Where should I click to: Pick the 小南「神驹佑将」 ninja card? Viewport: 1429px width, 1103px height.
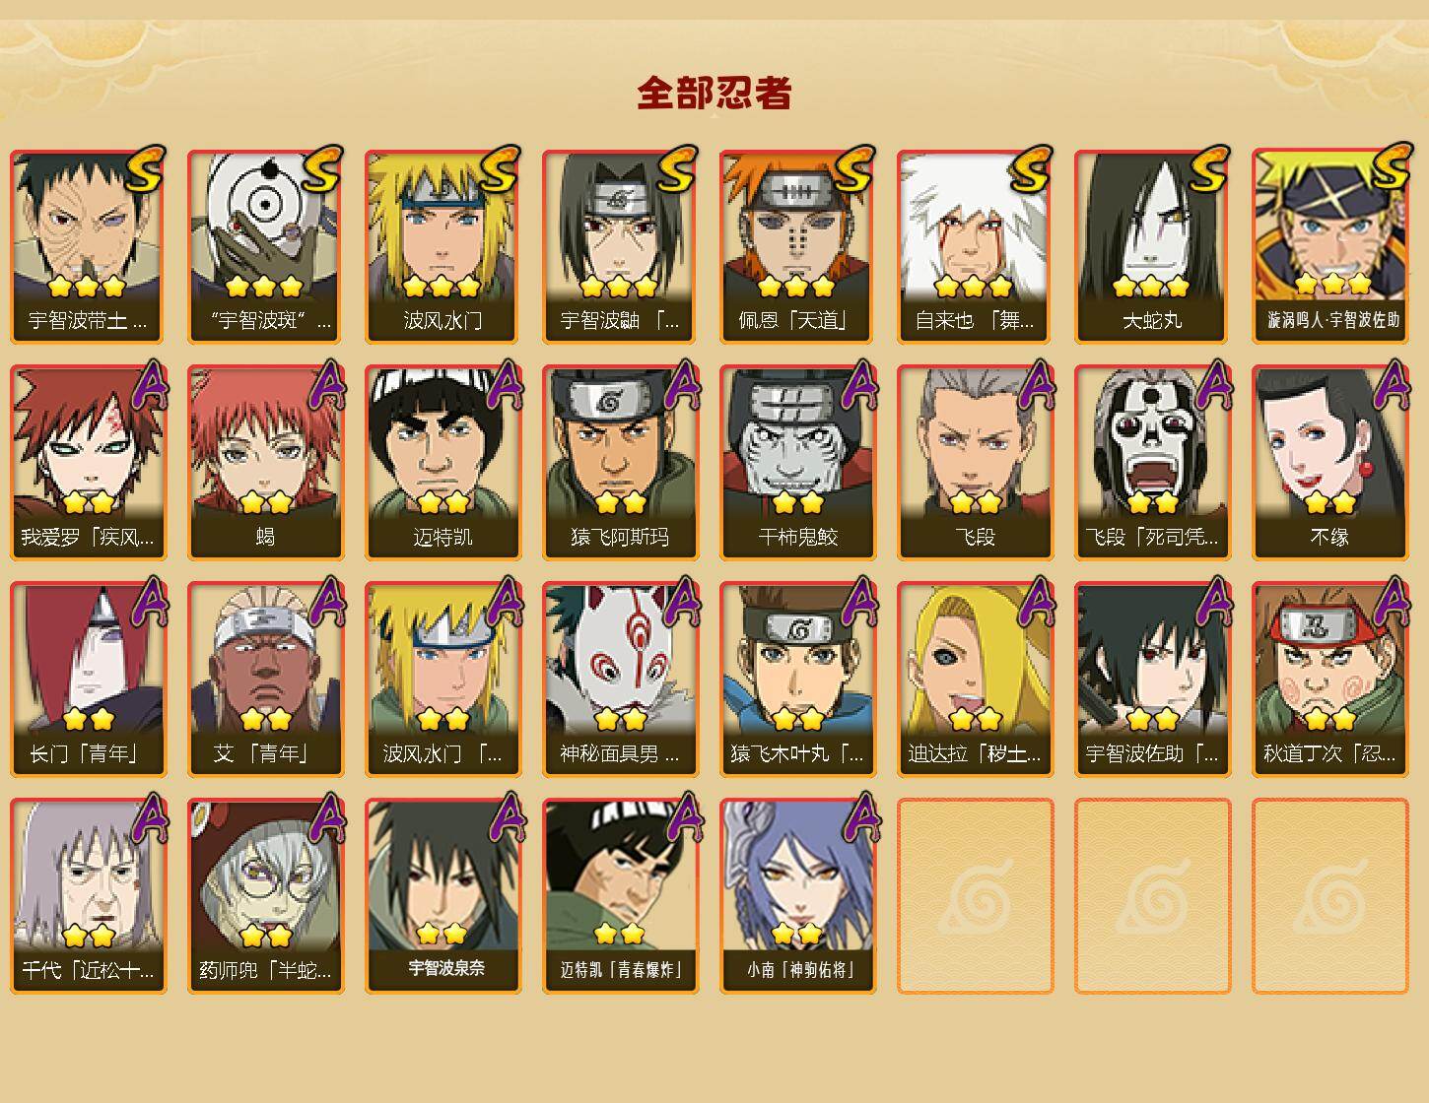[797, 896]
